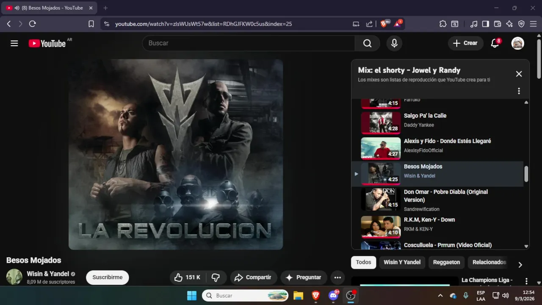Open Brave Rewards triangle icon
The width and height of the screenshot is (542, 305).
[x=398, y=24]
